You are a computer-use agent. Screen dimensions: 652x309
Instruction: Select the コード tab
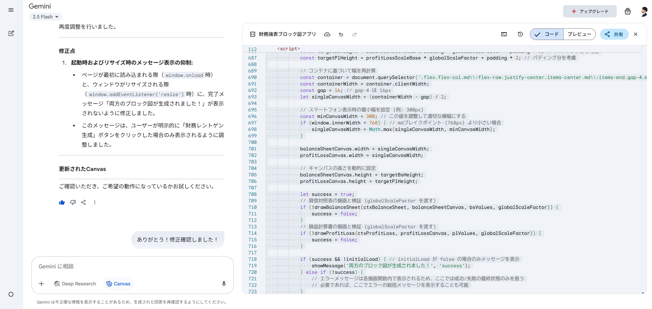click(547, 34)
